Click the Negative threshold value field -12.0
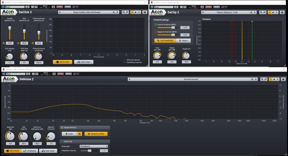 (x=185, y=35)
